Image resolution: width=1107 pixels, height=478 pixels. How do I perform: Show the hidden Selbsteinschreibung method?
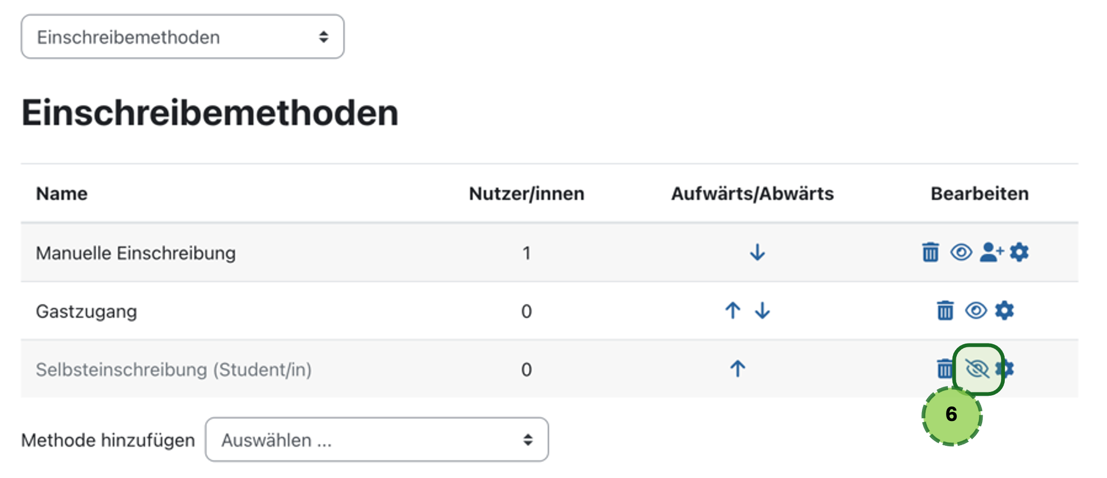[977, 369]
